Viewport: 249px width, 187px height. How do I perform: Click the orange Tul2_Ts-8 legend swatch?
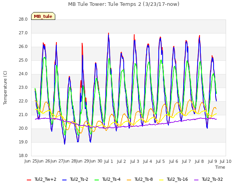point(129,180)
